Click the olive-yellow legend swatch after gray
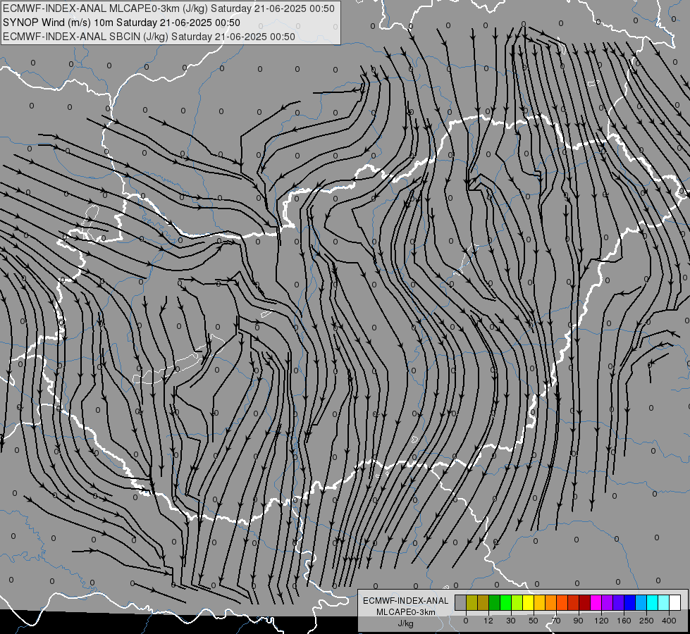 [x=472, y=602]
